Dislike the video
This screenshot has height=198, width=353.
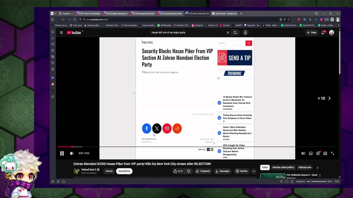tap(189, 171)
